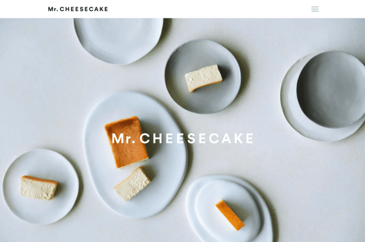
Task: Select the whole golden-topped cheesecake on oval plate
Action: point(127,142)
